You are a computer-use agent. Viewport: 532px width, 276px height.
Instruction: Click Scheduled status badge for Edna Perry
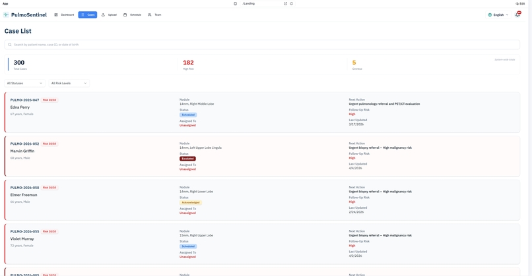(x=188, y=115)
